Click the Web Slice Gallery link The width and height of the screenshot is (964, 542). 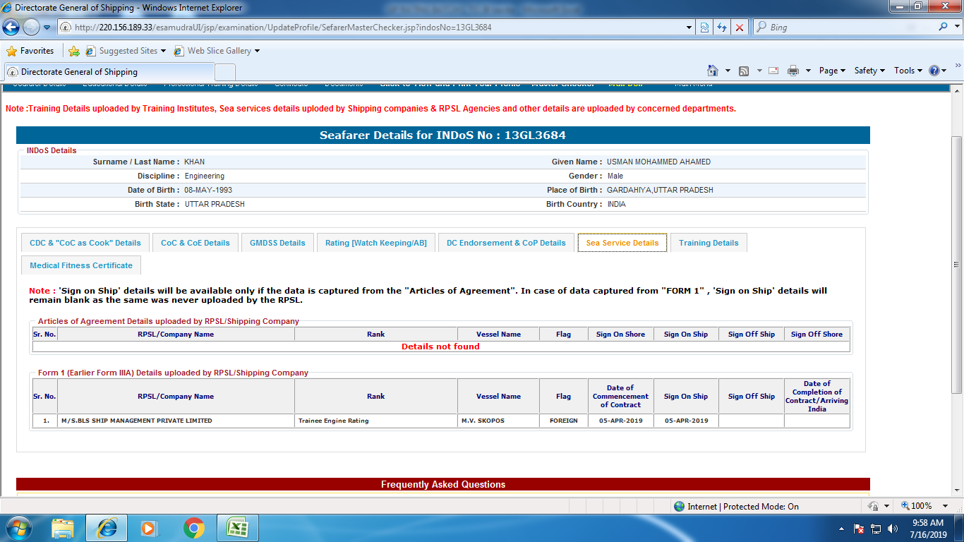click(x=219, y=51)
